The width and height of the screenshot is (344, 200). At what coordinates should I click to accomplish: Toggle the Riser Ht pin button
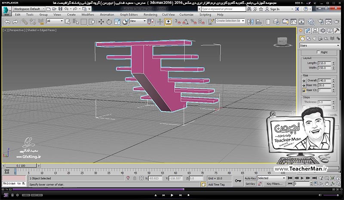click(304, 86)
